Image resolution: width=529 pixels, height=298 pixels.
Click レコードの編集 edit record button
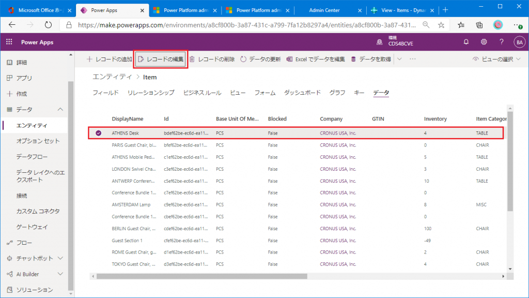point(161,59)
